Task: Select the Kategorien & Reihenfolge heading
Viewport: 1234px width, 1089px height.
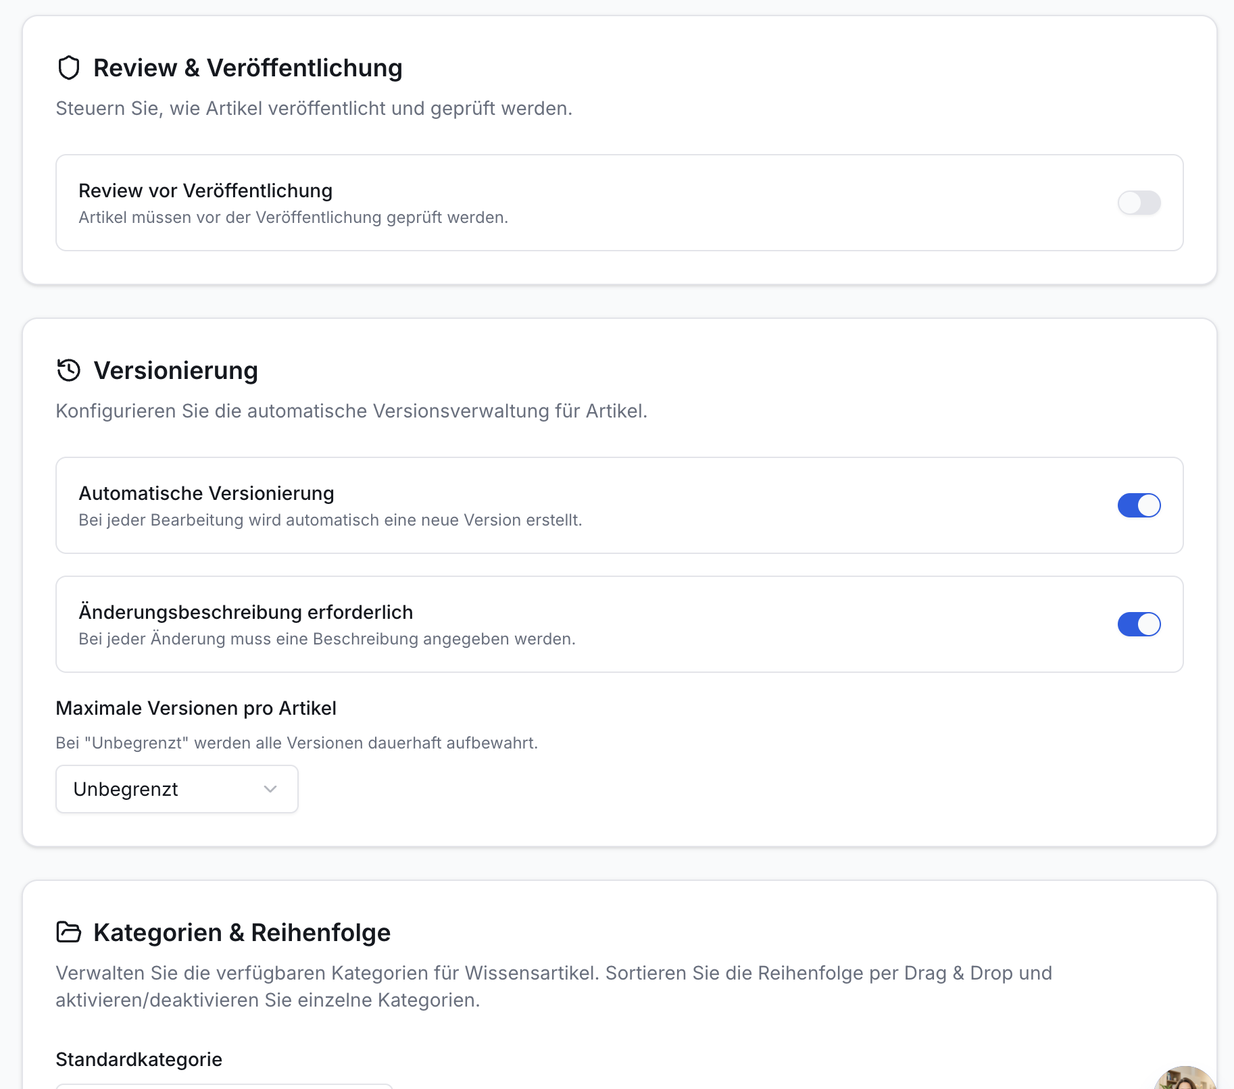Action: [242, 933]
